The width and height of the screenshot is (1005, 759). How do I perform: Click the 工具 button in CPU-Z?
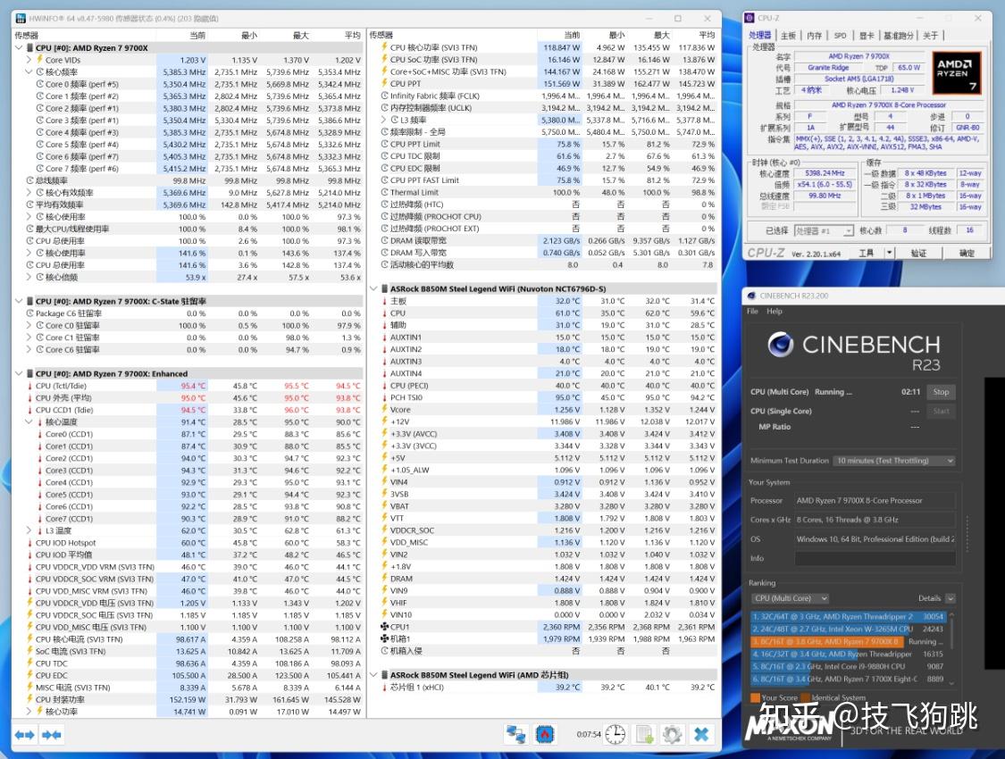click(x=866, y=253)
